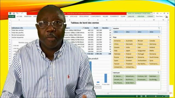The image size is (175, 98).
Task: Click the Excel logo icon in title bar
Action: (10, 13)
